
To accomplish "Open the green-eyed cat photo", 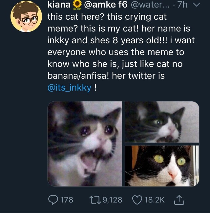I will click(162, 166).
